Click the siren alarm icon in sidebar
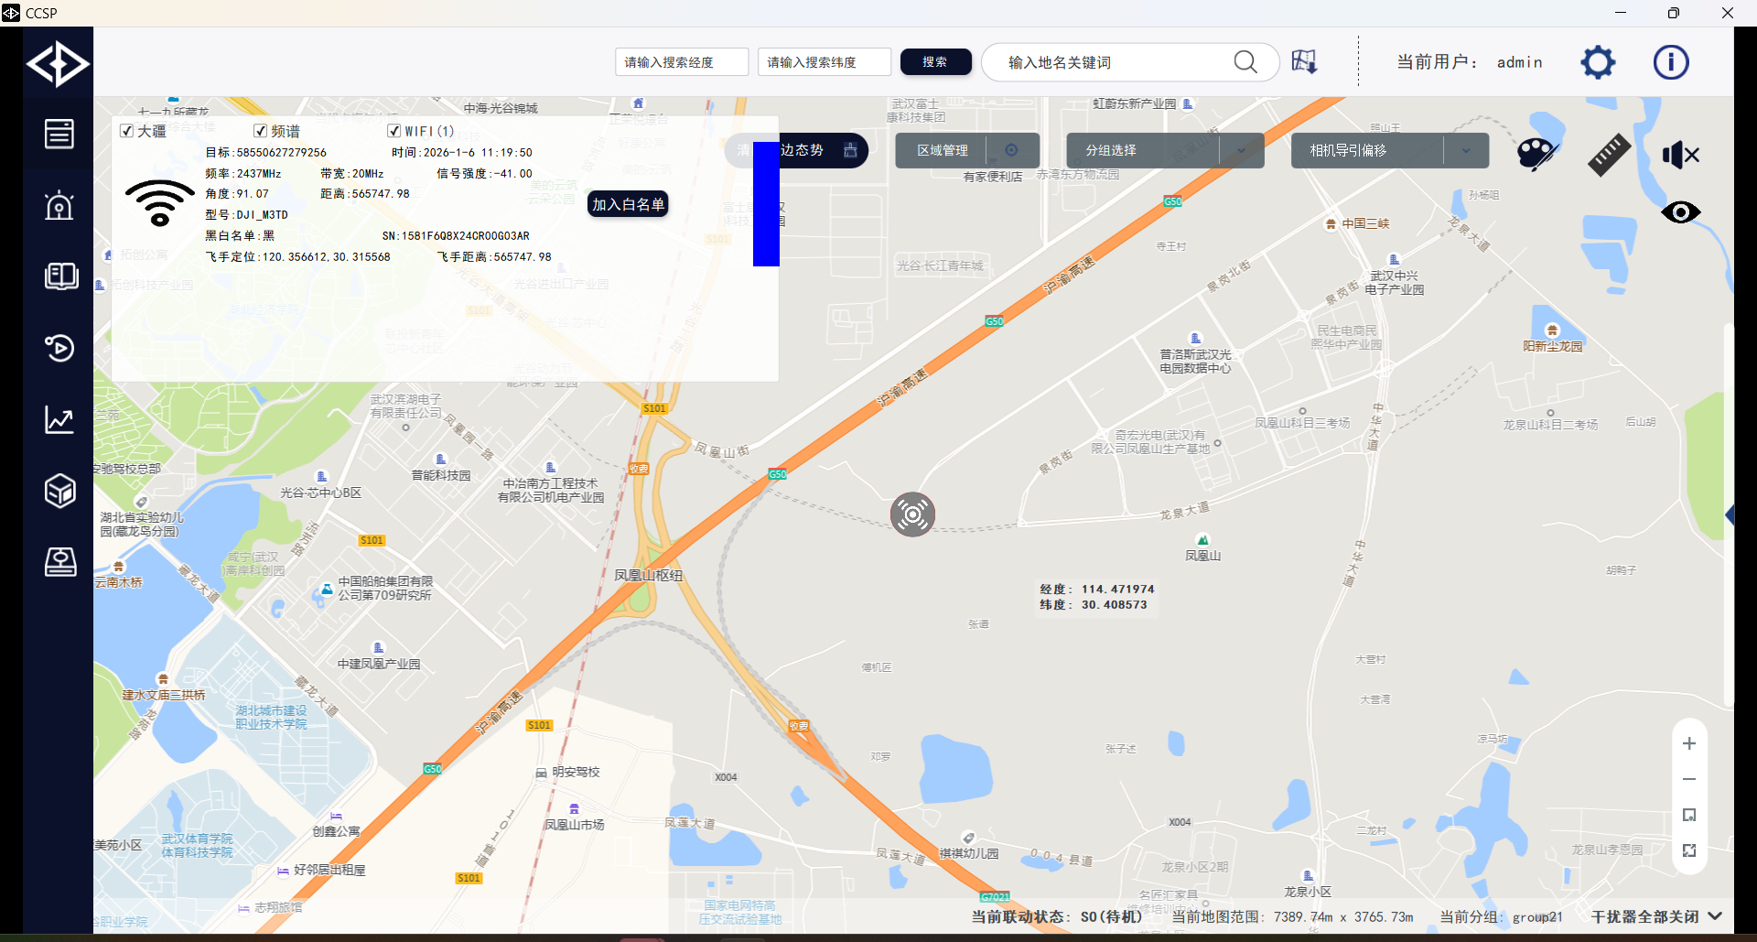This screenshot has height=942, width=1757. tap(59, 206)
